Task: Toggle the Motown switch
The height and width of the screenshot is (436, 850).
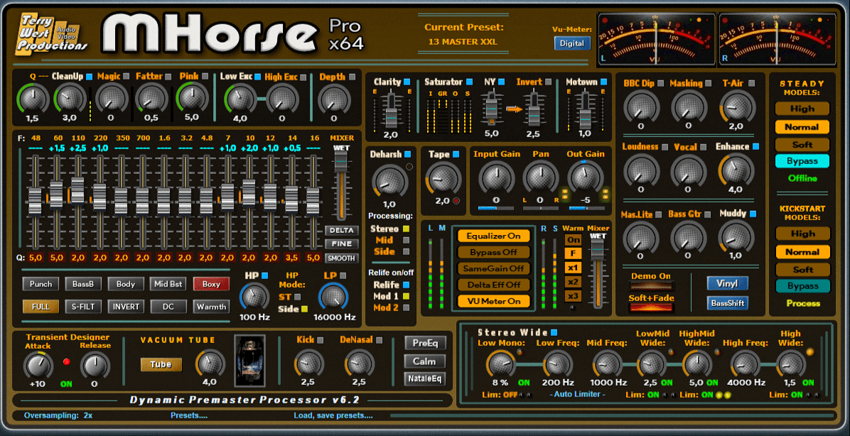Action: point(603,82)
